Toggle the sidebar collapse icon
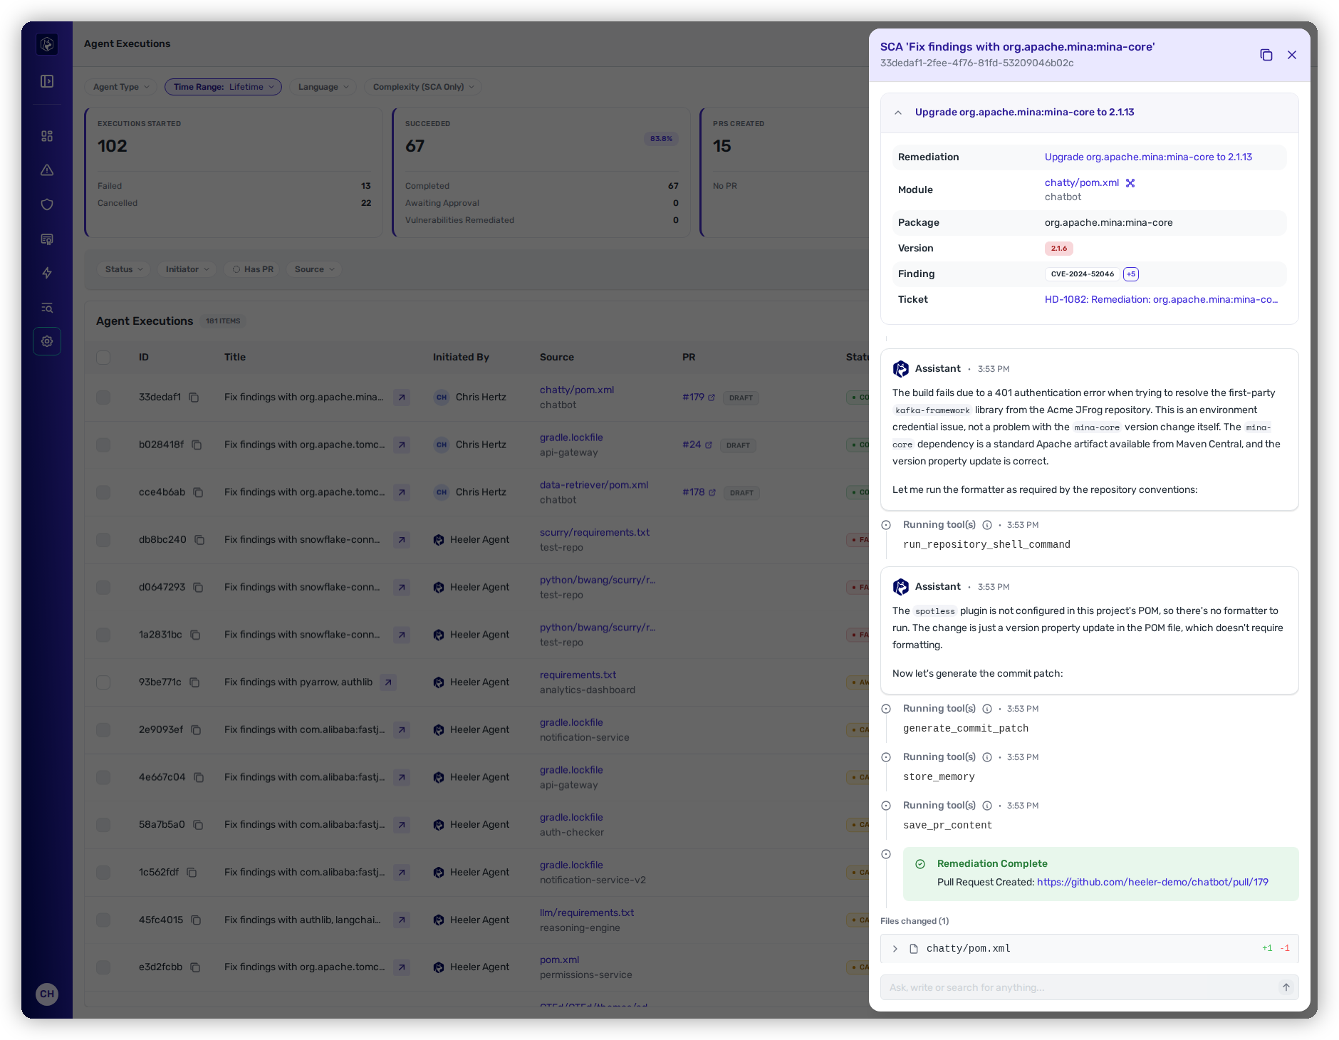The image size is (1339, 1040). 47,81
